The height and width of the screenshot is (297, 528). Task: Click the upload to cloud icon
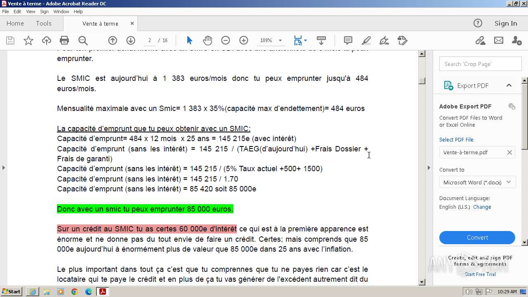47,40
